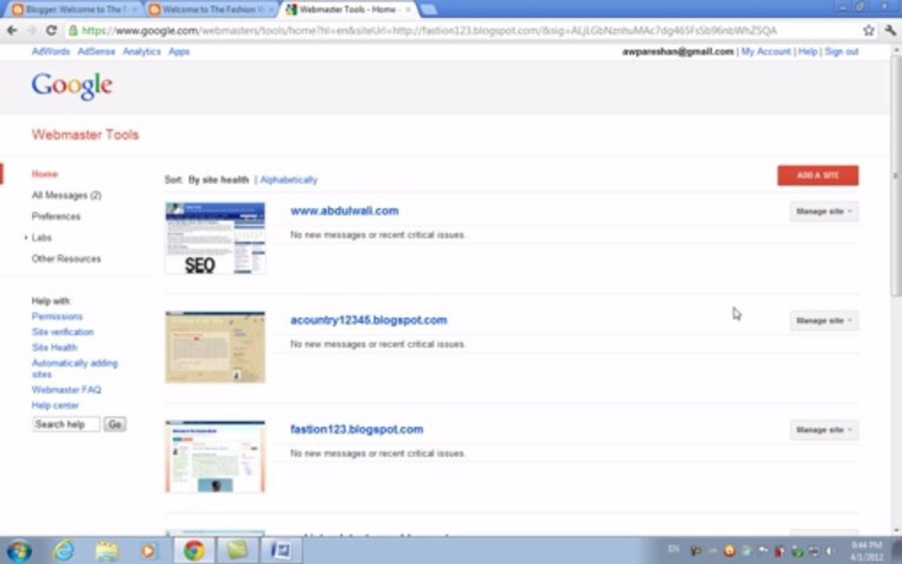The height and width of the screenshot is (564, 902).
Task: Open the Permissions help link
Action: (57, 316)
